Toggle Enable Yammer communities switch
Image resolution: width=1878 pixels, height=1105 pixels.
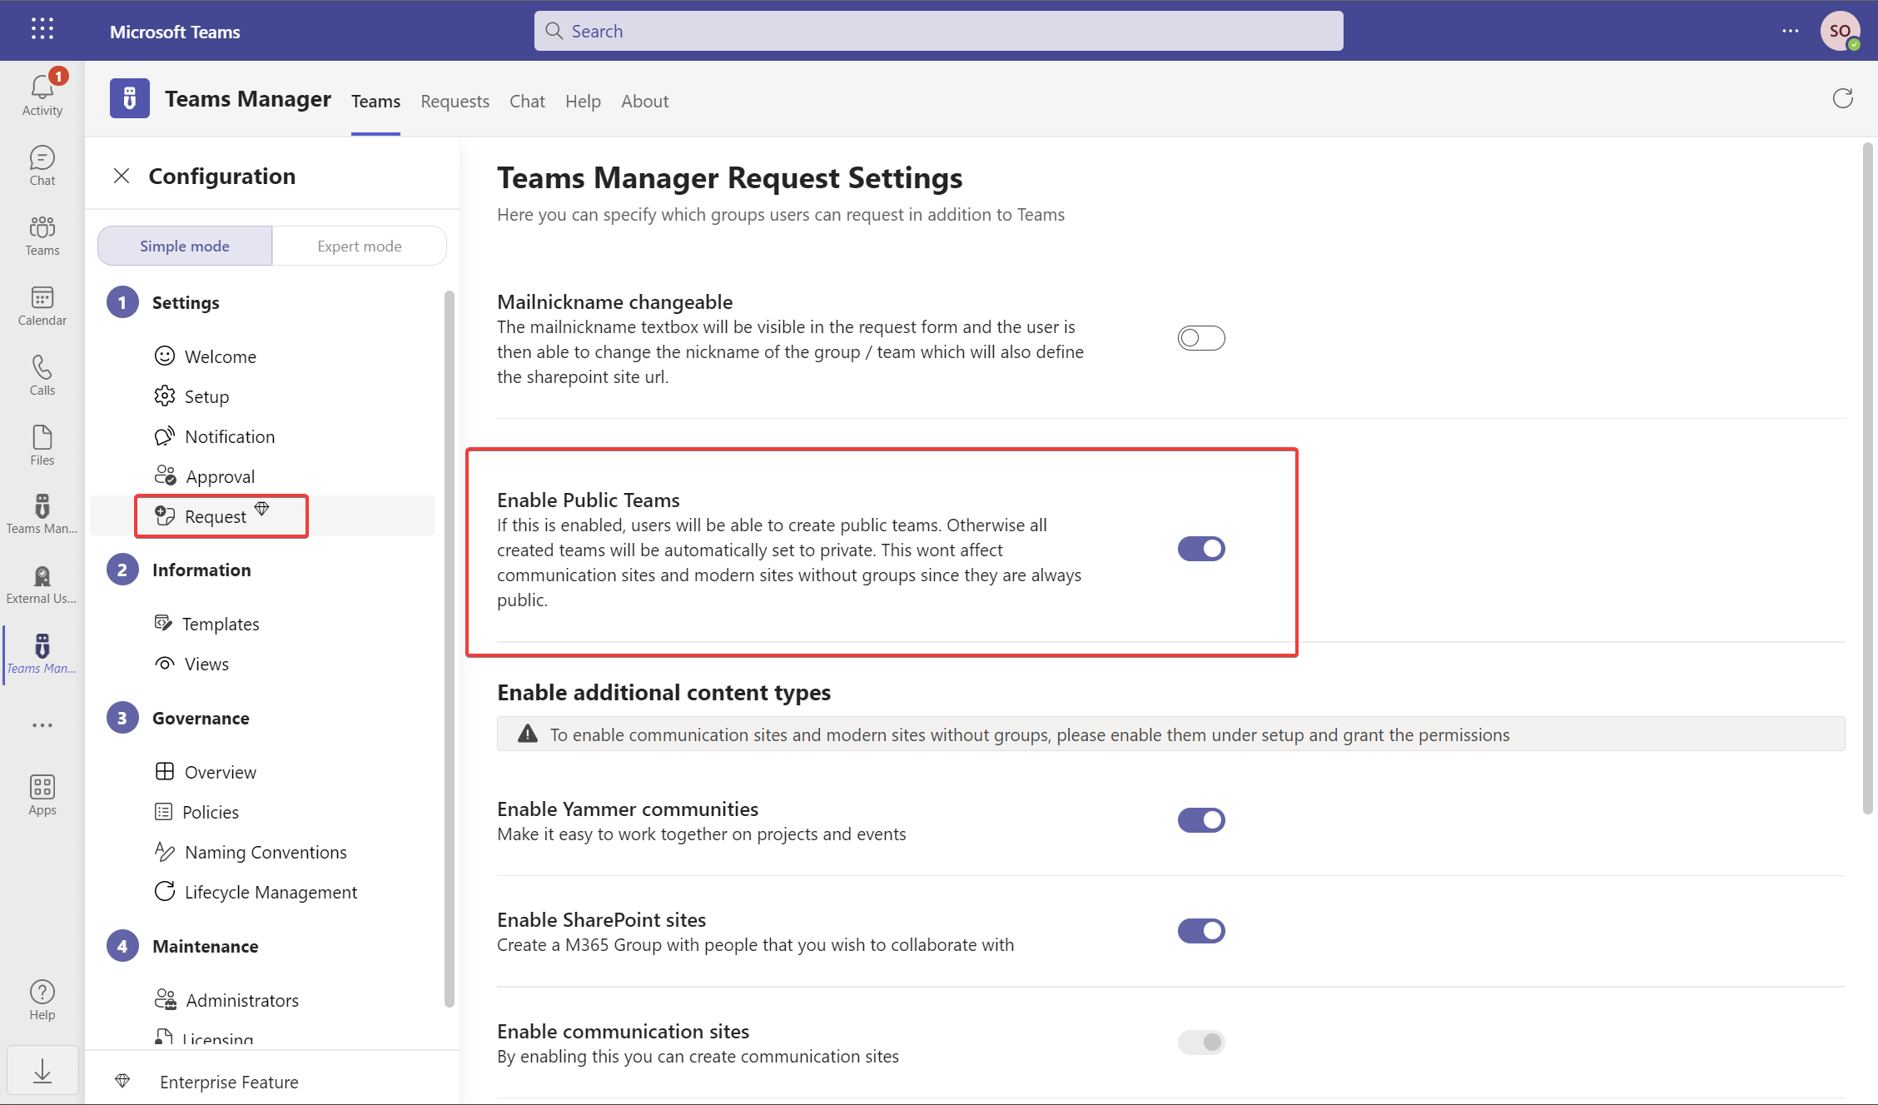(x=1201, y=820)
